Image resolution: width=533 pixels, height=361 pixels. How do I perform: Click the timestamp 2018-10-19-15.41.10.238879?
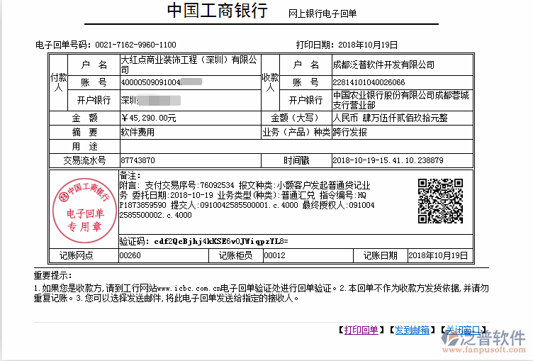pyautogui.click(x=388, y=160)
